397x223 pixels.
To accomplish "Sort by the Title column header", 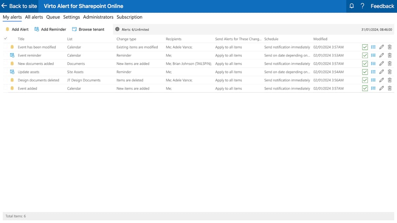I will point(21,39).
